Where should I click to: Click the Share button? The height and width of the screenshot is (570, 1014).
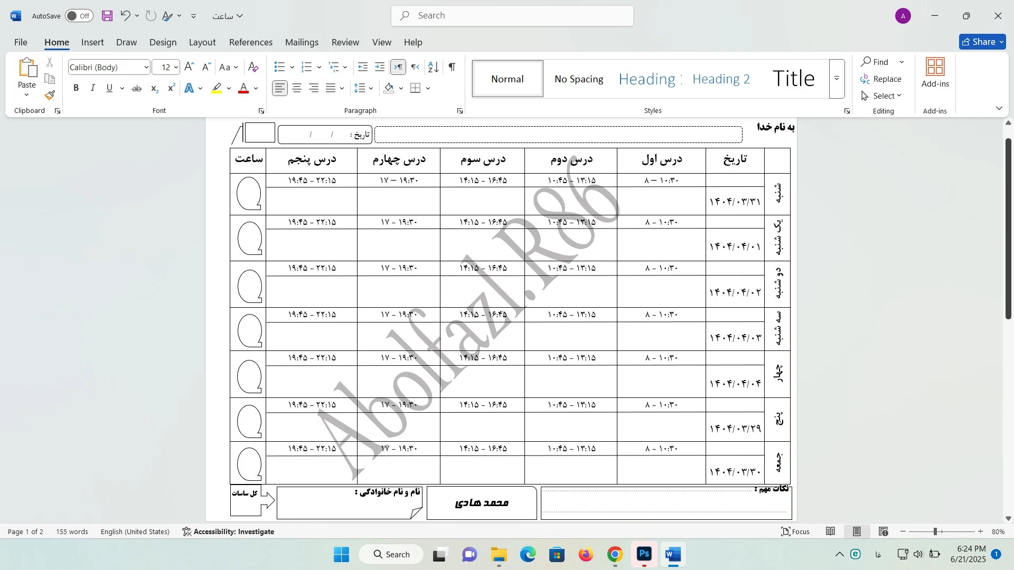point(982,42)
